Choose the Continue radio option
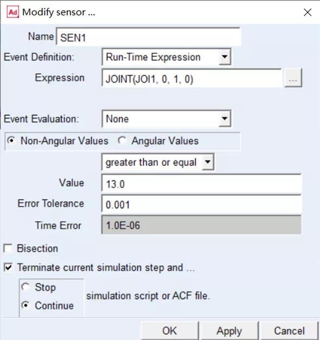 pos(25,305)
